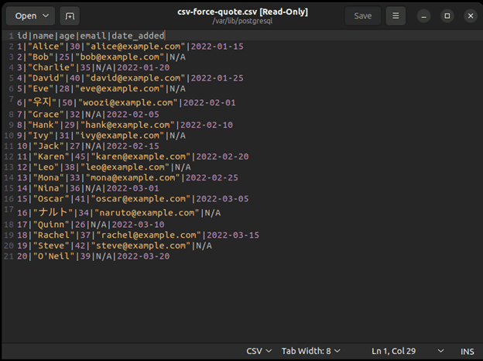Image resolution: width=483 pixels, height=361 pixels.
Task: Open the hamburger menu
Action: (396, 15)
